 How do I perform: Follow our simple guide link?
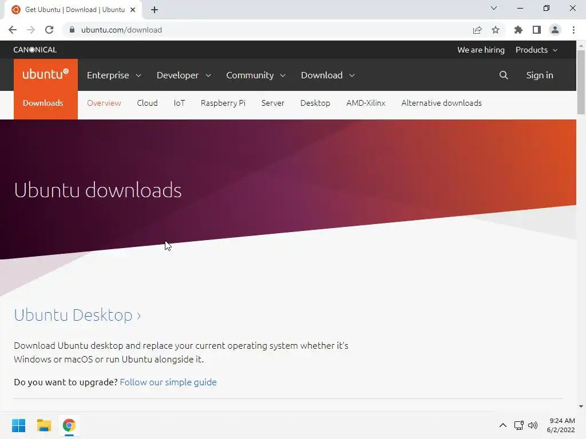tap(168, 382)
